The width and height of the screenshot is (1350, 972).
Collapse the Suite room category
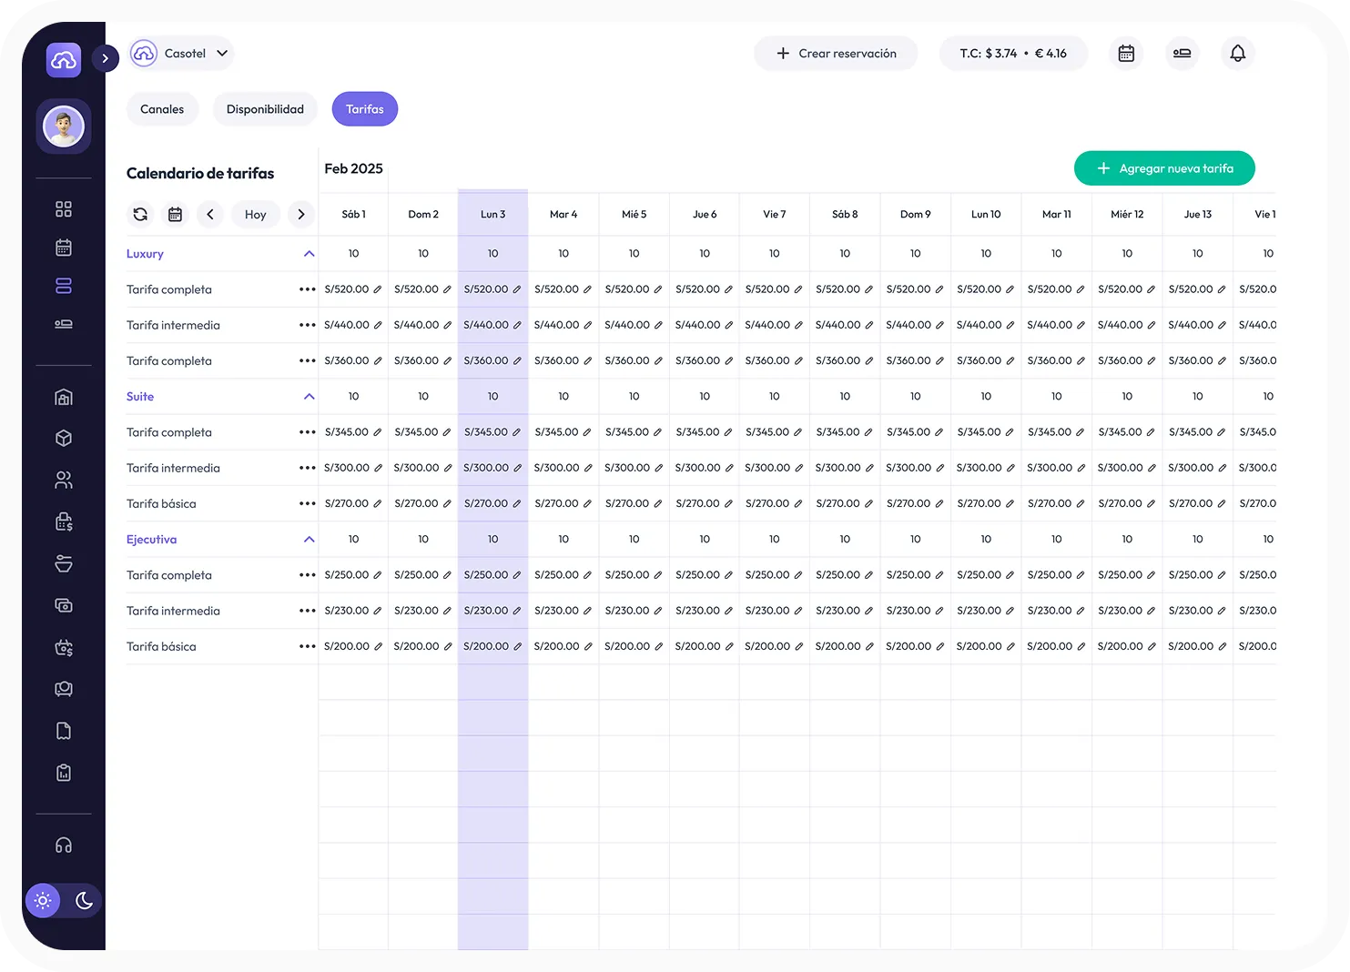coord(309,397)
